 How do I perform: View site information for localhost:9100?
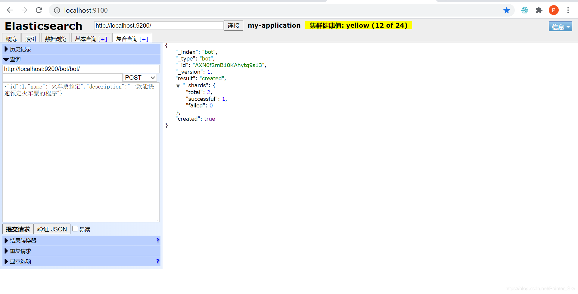(57, 11)
